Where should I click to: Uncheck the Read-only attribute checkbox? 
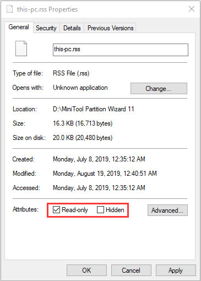coord(56,209)
